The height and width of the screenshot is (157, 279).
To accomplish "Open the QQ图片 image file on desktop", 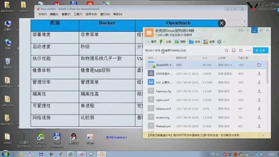I will pos(24,140).
